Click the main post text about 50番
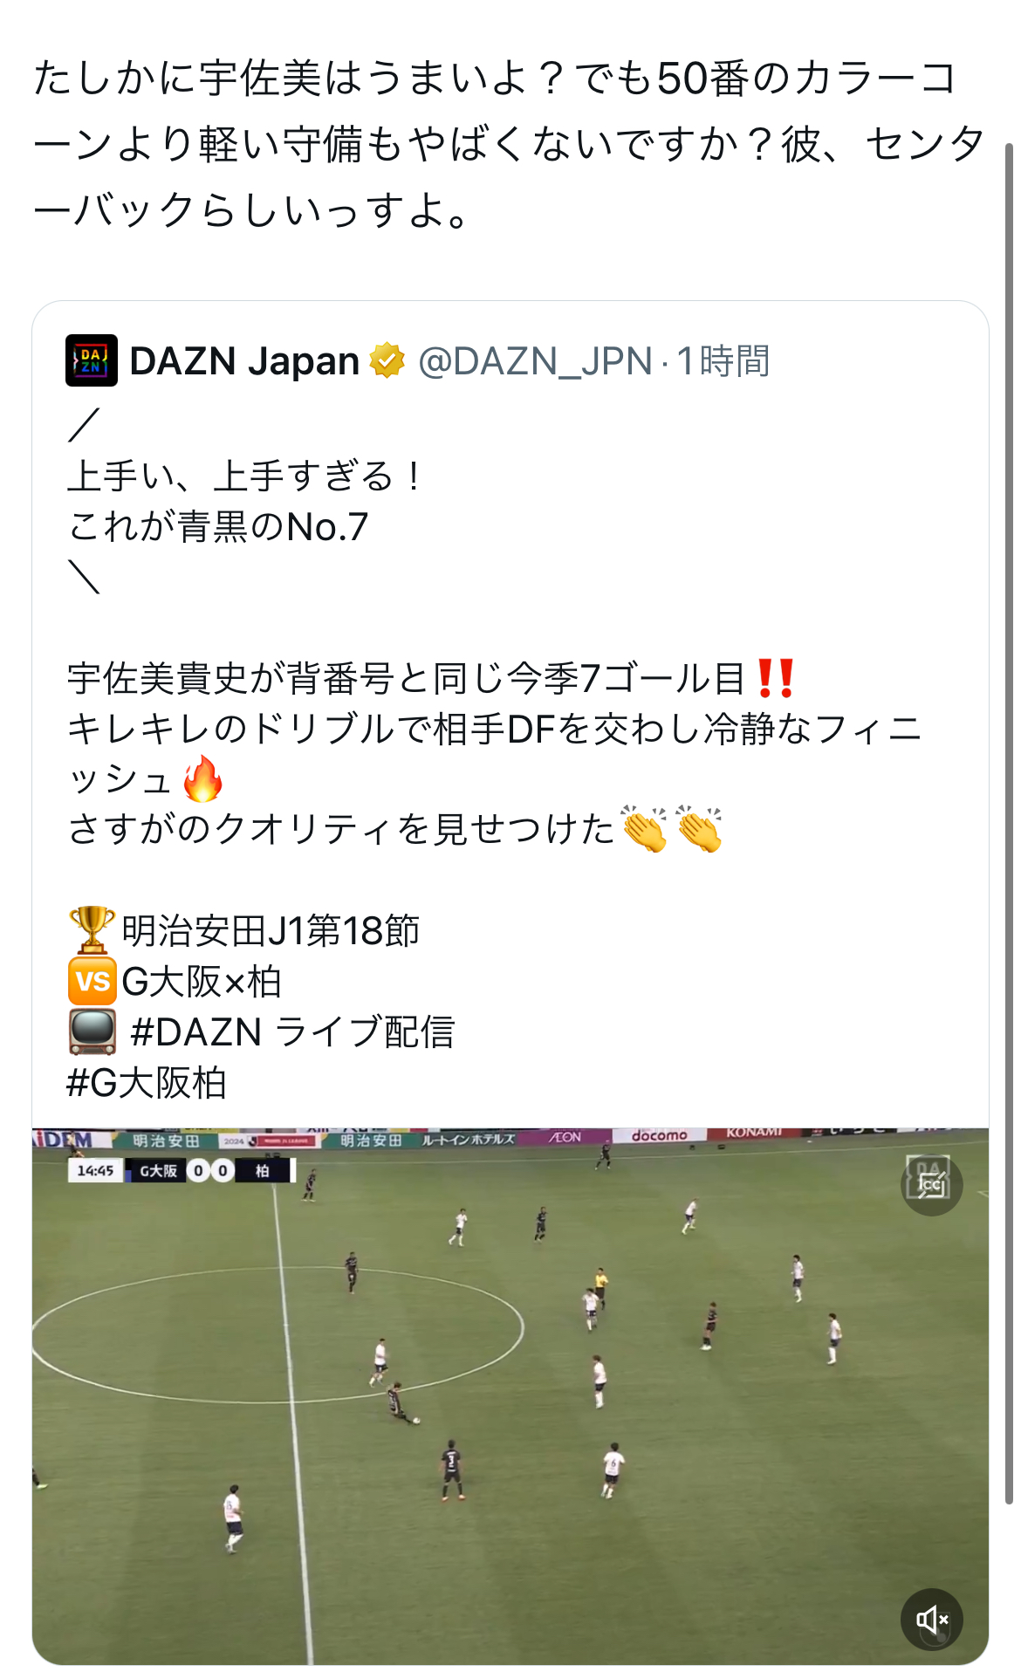1021x1679 pixels. (510, 144)
